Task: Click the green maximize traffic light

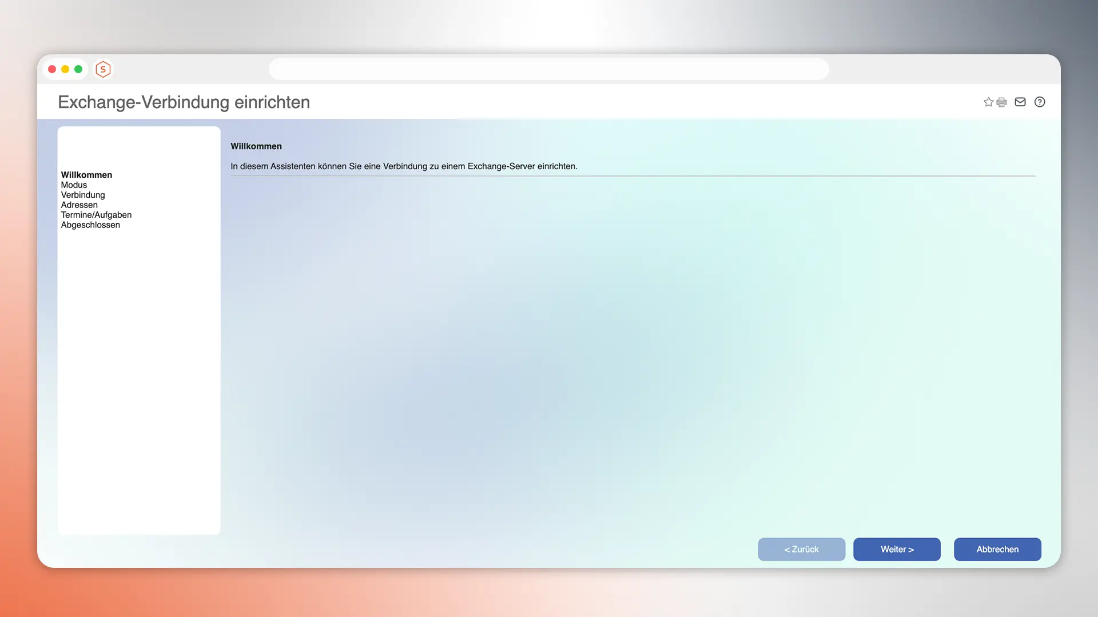Action: pos(77,69)
